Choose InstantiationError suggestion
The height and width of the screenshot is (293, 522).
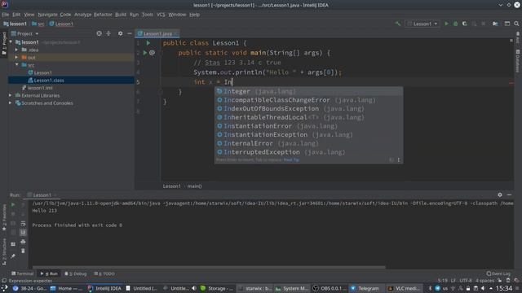[x=308, y=126]
